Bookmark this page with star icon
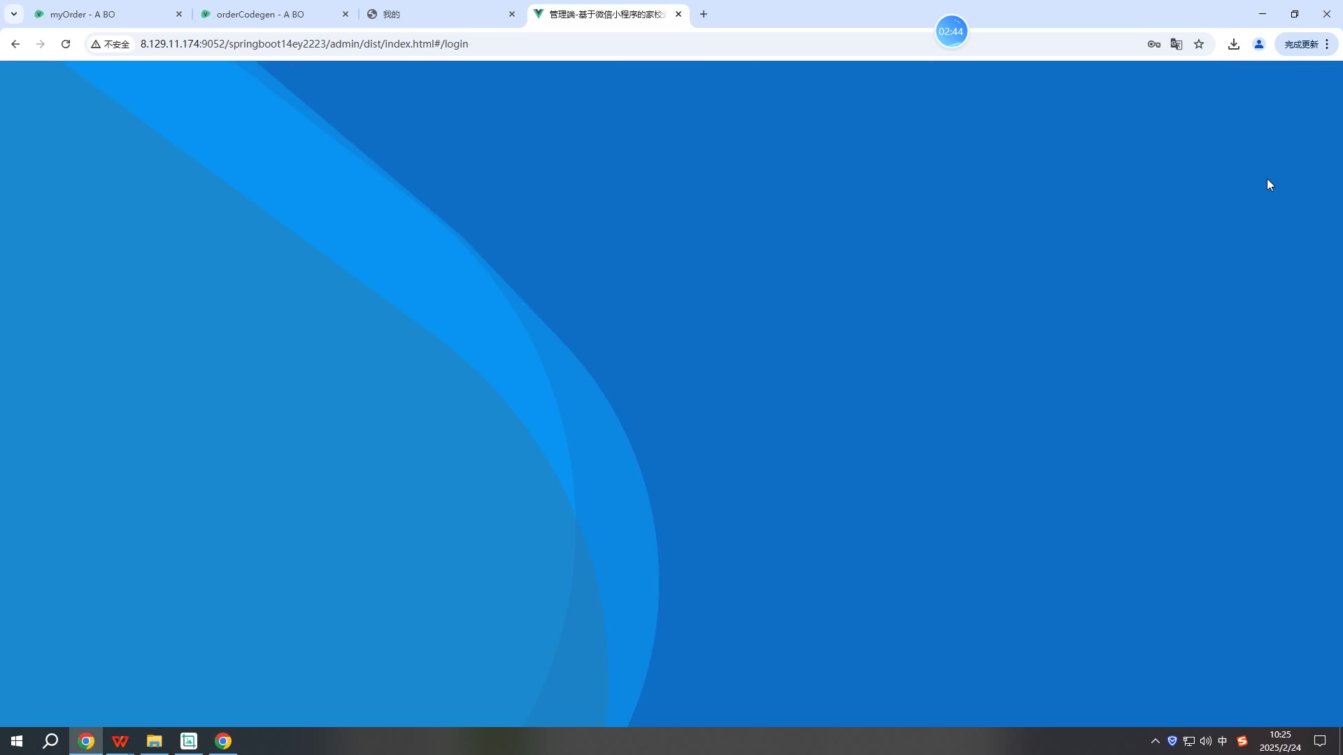Image resolution: width=1343 pixels, height=755 pixels. [1199, 44]
